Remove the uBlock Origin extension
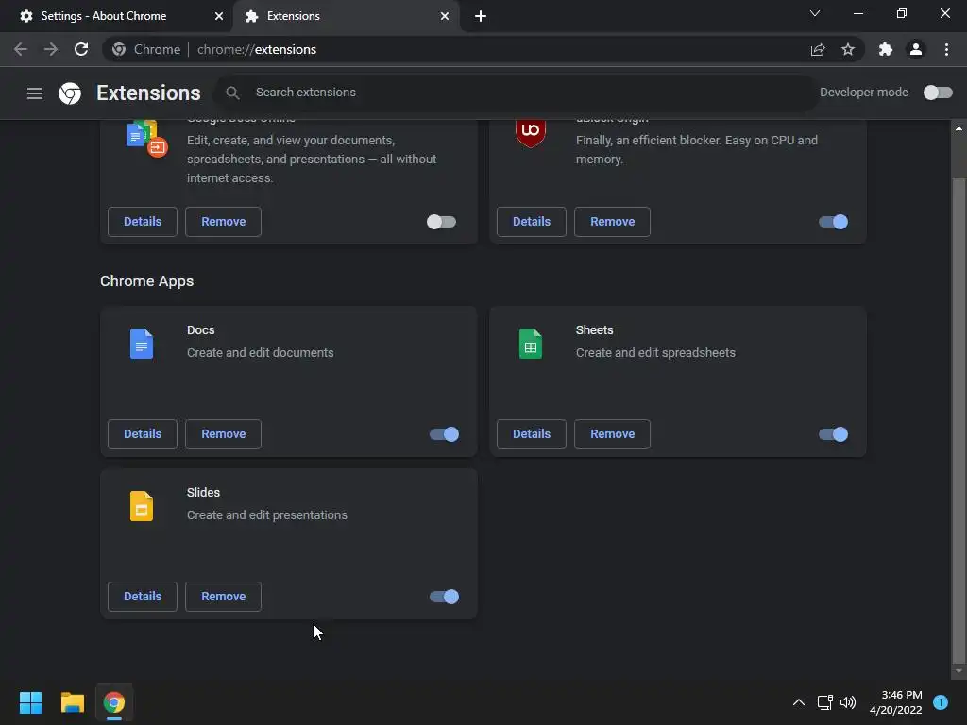This screenshot has width=967, height=725. (x=612, y=222)
